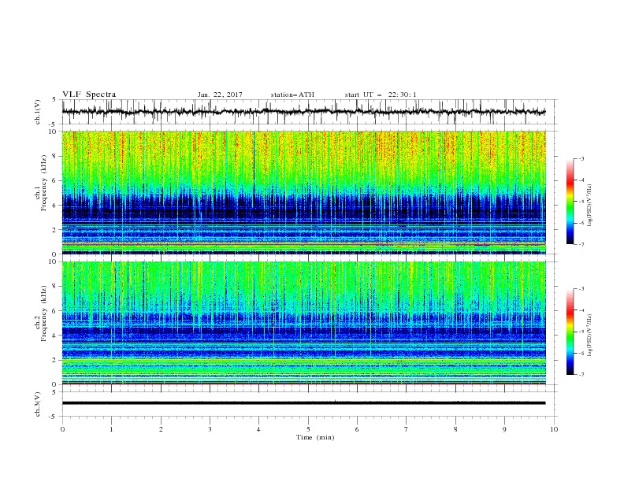Click the "ch.1(V)" waveform axis label
This screenshot has width=624, height=482.
(38, 112)
